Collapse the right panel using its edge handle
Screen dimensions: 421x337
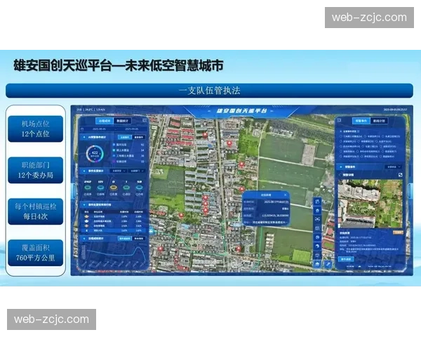410,191
